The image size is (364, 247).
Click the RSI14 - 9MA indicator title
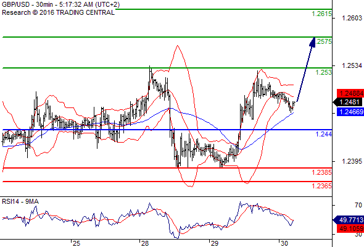tap(20, 201)
